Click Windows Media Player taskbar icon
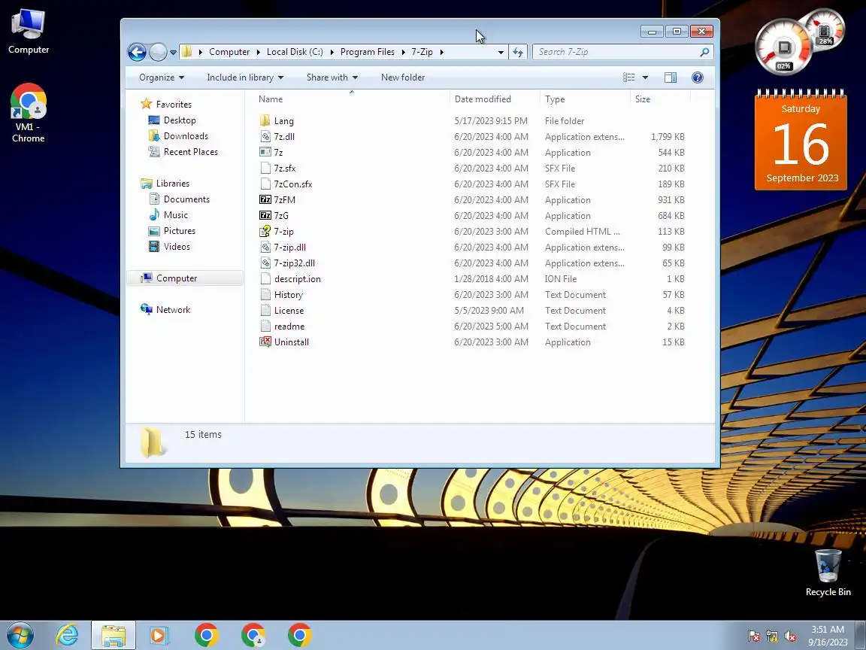 [159, 636]
